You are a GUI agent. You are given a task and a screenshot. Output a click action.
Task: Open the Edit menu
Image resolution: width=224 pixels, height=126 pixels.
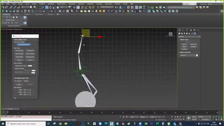8,4
